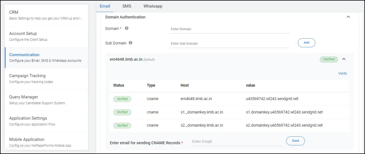The height and width of the screenshot is (154, 365).
Task: Collapse the Domain Authentication section
Action: 348,17
